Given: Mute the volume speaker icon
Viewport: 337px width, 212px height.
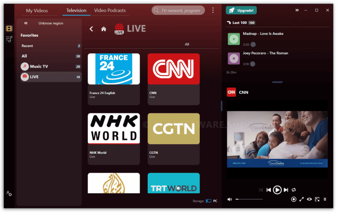Looking at the screenshot, I should pyautogui.click(x=230, y=199).
